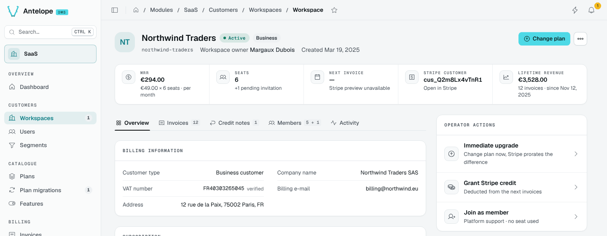Click Modules in the breadcrumb
Viewport: 607px width, 236px height.
pos(161,10)
